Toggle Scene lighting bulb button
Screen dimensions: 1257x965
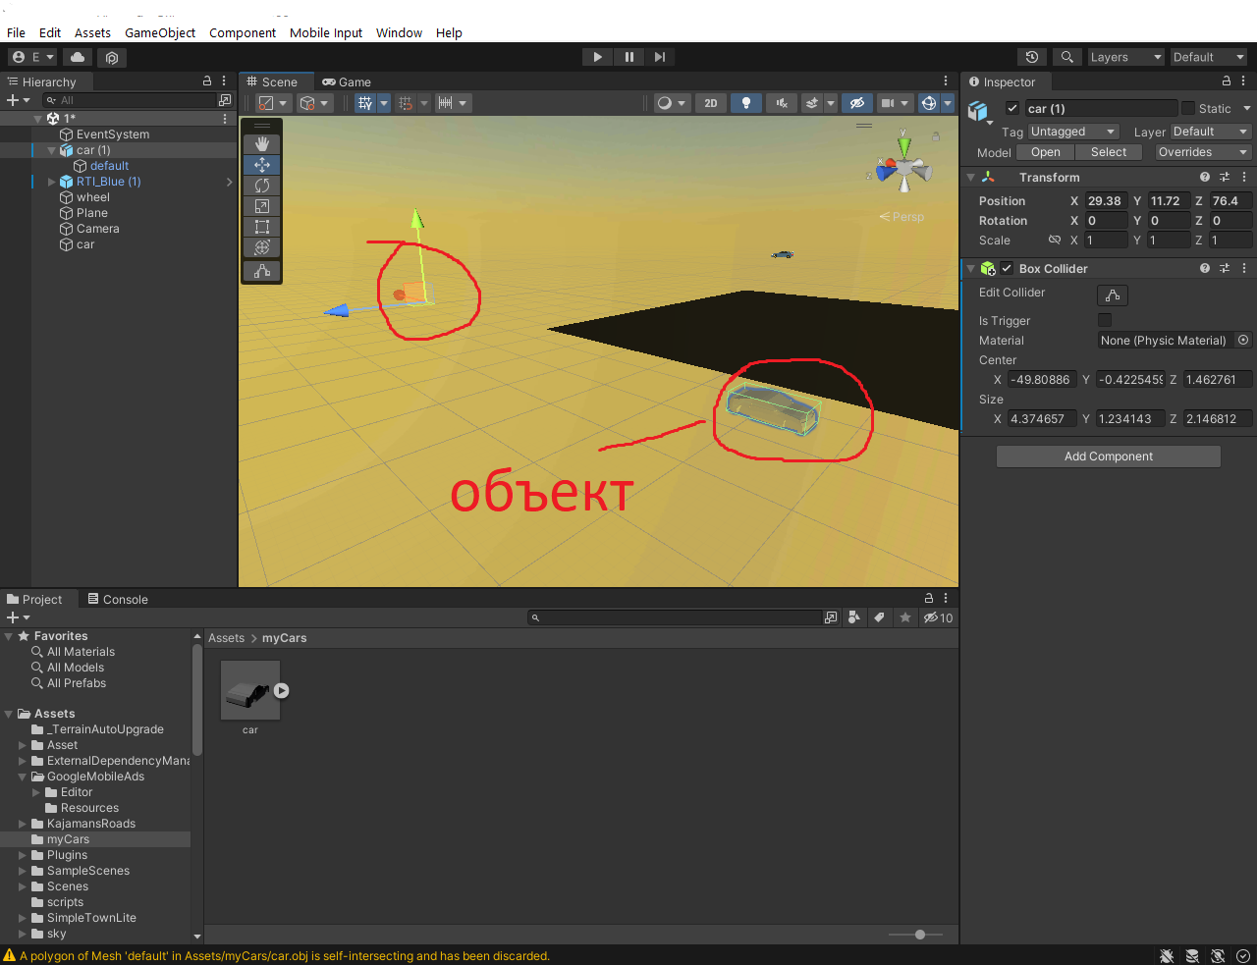pos(746,102)
